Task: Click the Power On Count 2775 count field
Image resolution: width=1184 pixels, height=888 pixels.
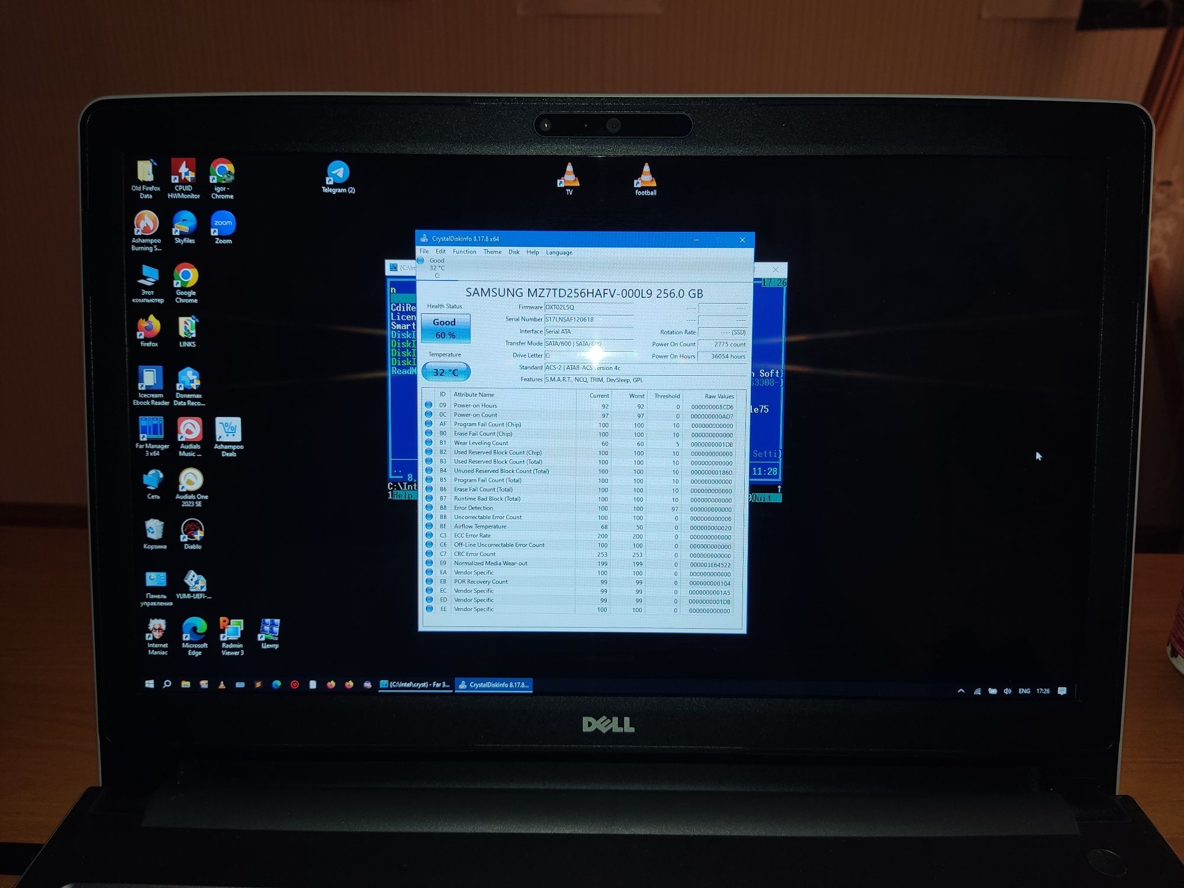Action: tap(722, 345)
